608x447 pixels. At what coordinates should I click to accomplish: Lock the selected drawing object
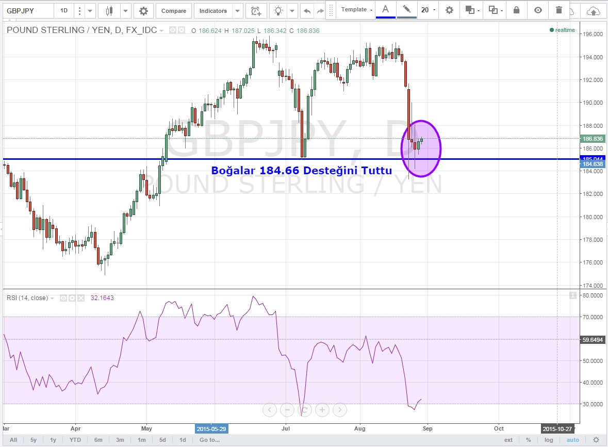[x=516, y=10]
